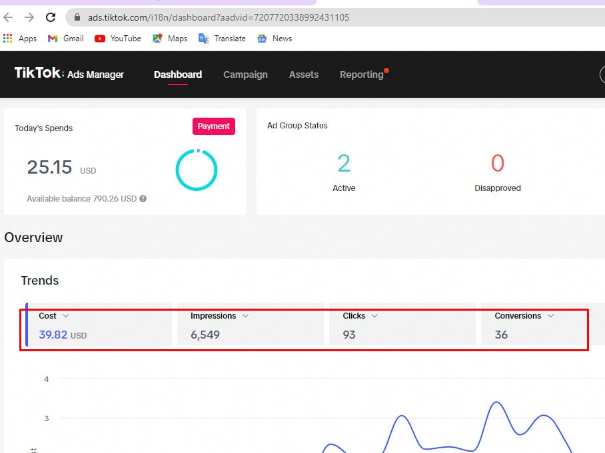Click the browser reload icon
The height and width of the screenshot is (453, 605).
[x=51, y=17]
